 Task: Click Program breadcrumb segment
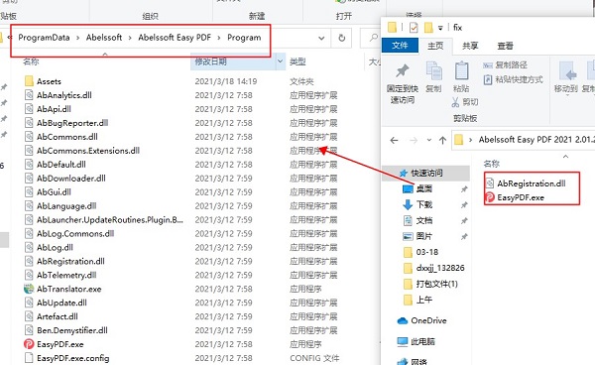tap(244, 38)
